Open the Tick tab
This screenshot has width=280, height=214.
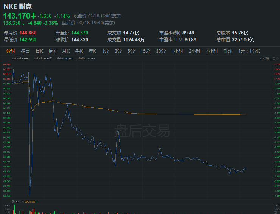click(x=228, y=51)
